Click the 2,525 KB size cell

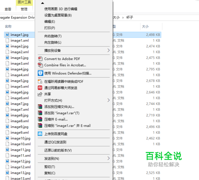click(153, 173)
